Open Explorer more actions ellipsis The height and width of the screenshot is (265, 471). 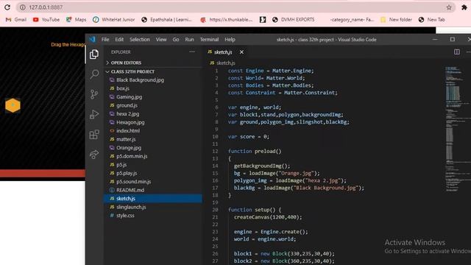point(192,52)
